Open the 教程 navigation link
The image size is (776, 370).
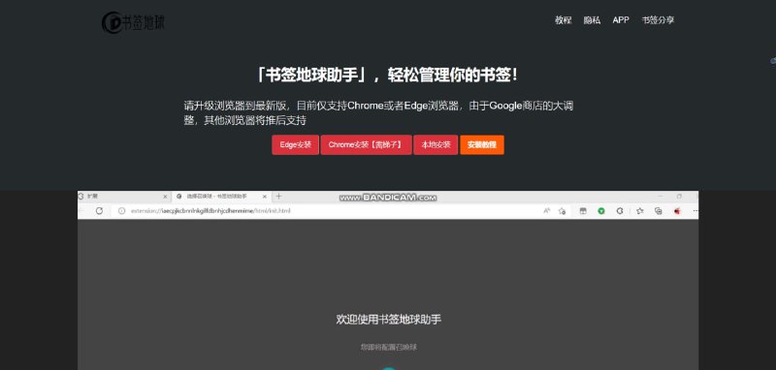563,20
